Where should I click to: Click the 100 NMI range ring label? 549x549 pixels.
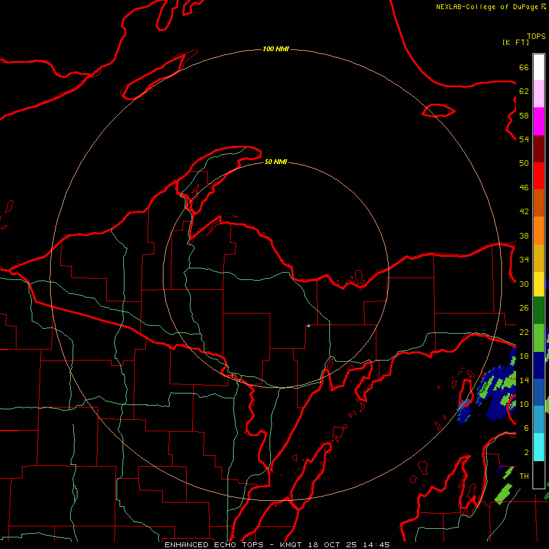[276, 49]
